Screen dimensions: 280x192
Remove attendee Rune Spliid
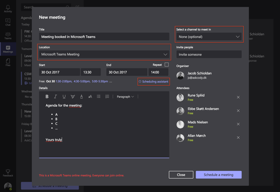coord(238,97)
